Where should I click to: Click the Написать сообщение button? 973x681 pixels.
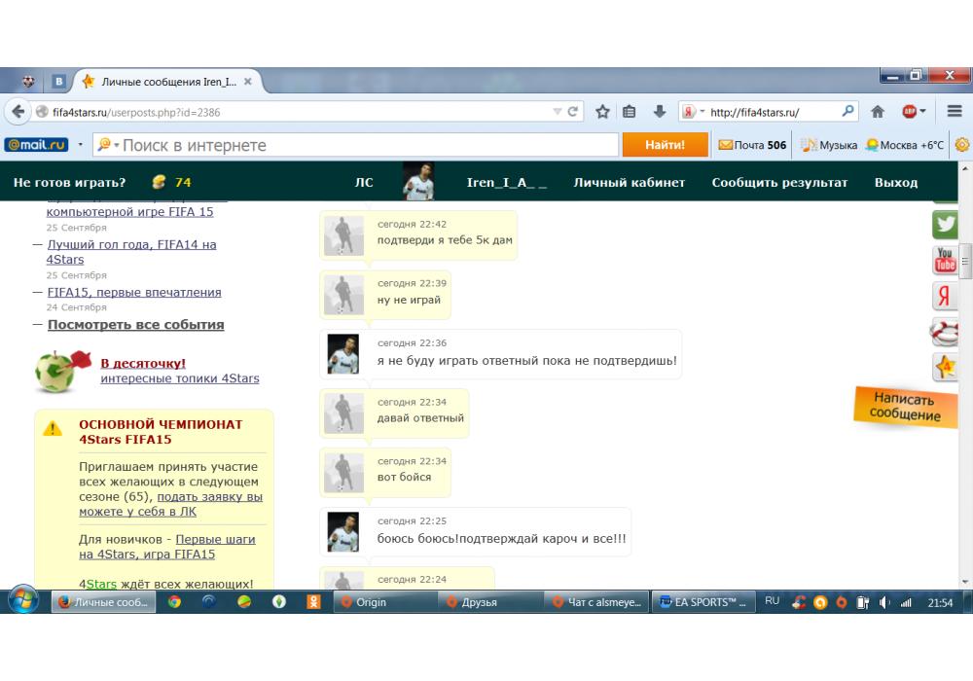point(899,407)
